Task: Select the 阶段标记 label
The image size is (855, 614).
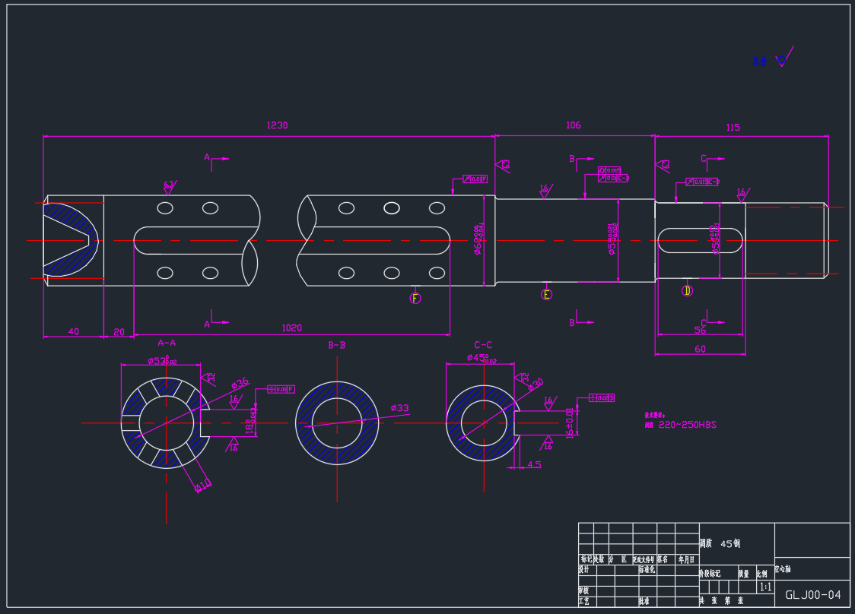Action: pos(710,574)
